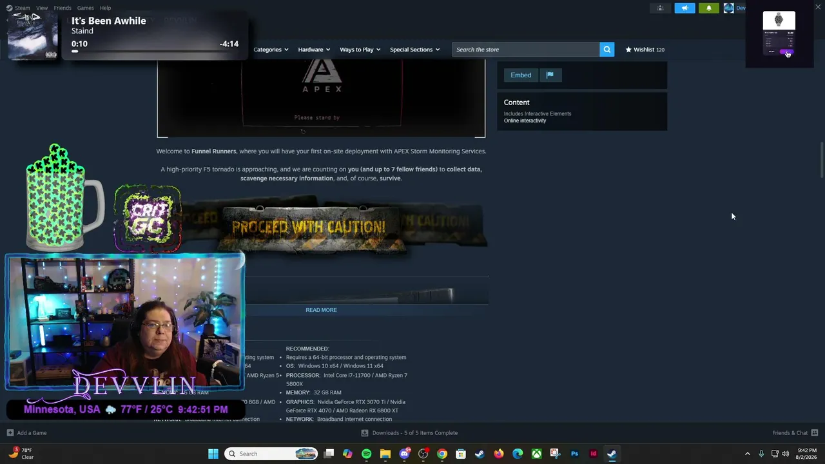Click the Embed button
This screenshot has width=825, height=464.
point(521,75)
